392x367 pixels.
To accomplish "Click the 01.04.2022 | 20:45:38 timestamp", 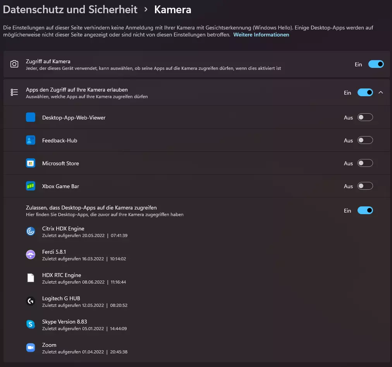I will (x=105, y=352).
